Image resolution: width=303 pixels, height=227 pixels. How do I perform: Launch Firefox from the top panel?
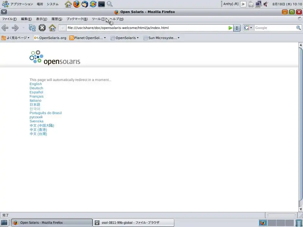(x=77, y=4)
